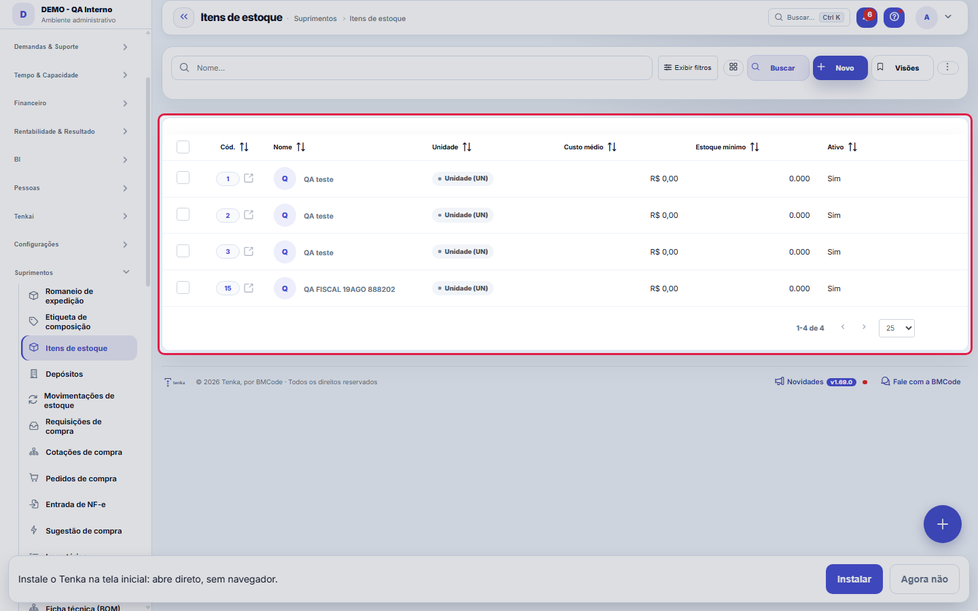This screenshot has height=611, width=978.
Task: Open Depósitos in sidebar
Action: click(79, 374)
